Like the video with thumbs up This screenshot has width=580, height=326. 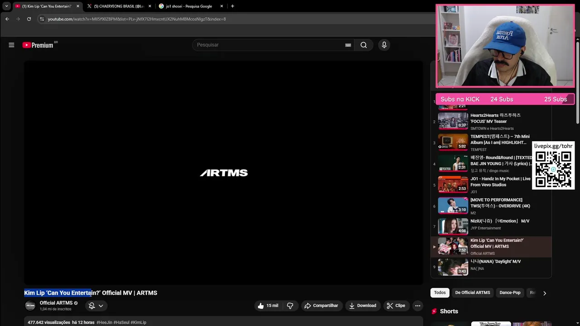coord(268,306)
